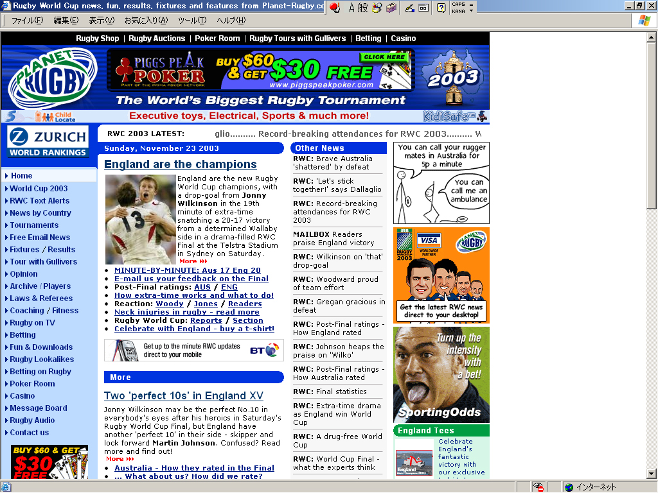658x493 pixels.
Task: Click the Child Locate icon
Action: tap(55, 117)
